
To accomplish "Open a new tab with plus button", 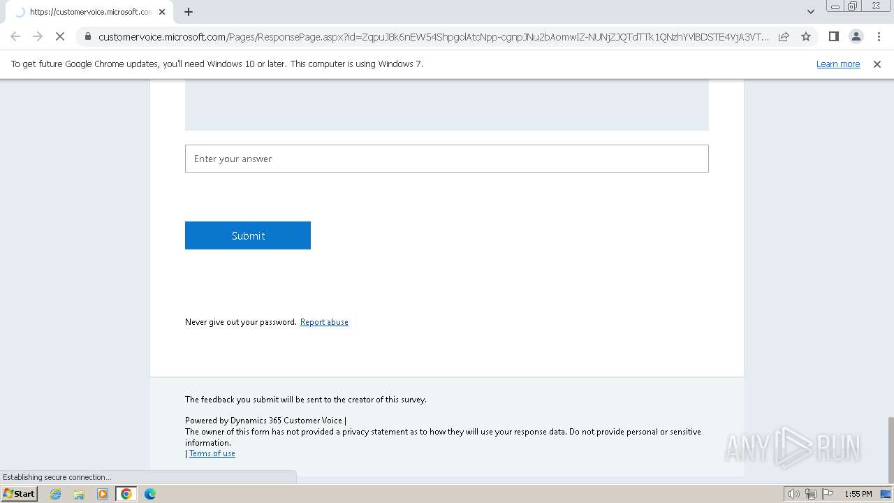I will coord(189,12).
